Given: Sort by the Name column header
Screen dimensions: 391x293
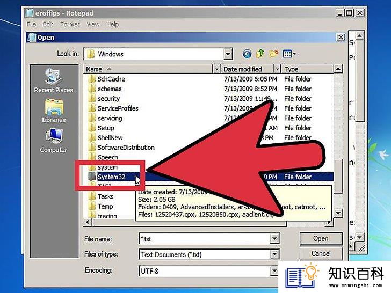Looking at the screenshot, I should [x=148, y=69].
